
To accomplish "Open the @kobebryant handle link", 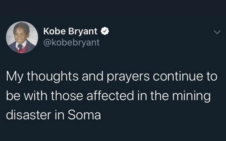I will (x=71, y=43).
